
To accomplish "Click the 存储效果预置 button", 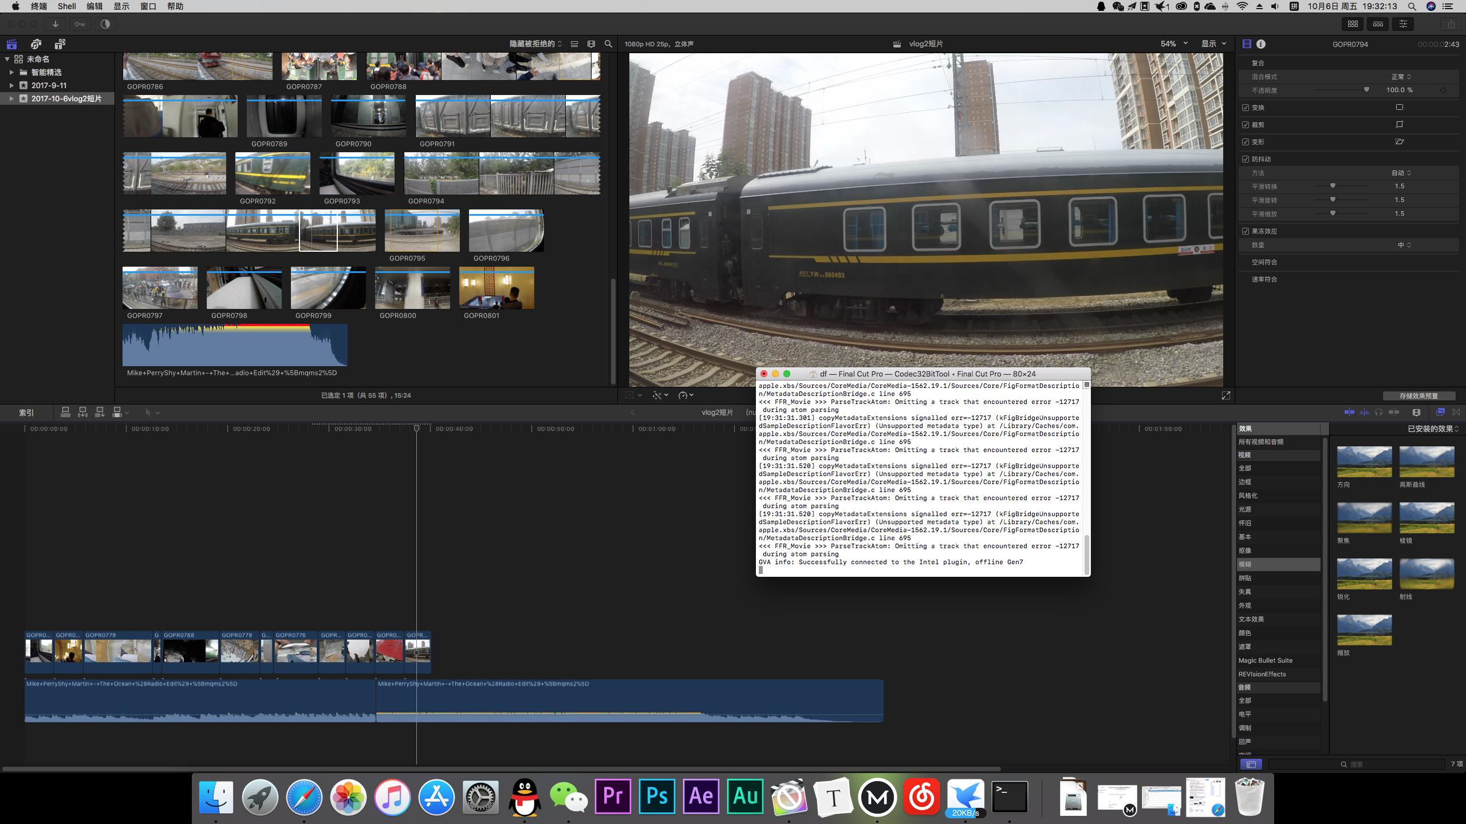I will click(1418, 396).
